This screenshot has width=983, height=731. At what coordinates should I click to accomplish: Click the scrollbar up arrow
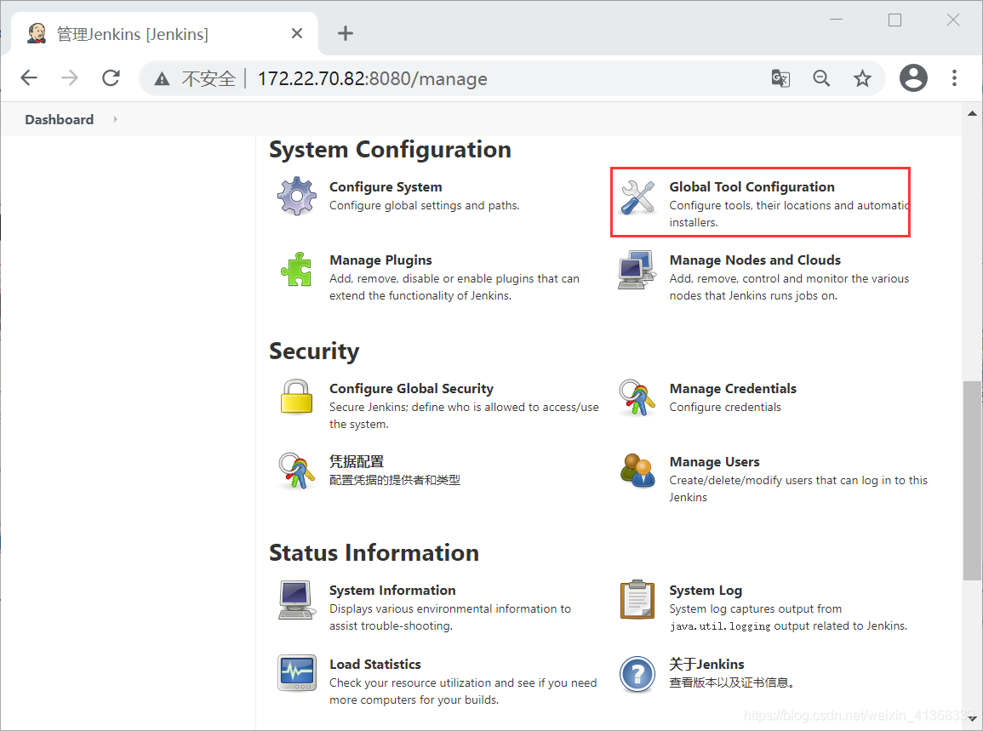click(972, 113)
